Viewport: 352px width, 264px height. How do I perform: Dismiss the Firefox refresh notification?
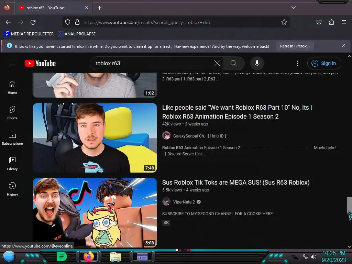pyautogui.click(x=344, y=46)
